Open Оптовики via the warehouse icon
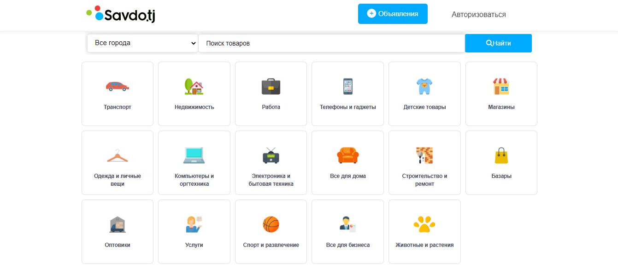618x280 pixels. coord(117,224)
